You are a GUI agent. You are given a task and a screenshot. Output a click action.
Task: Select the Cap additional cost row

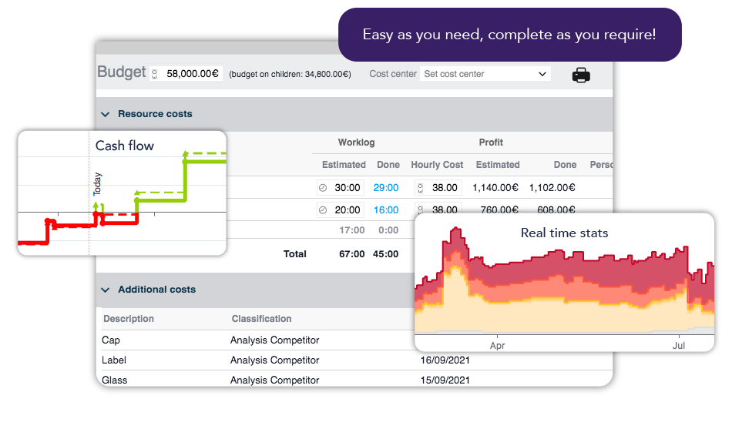[x=111, y=340]
